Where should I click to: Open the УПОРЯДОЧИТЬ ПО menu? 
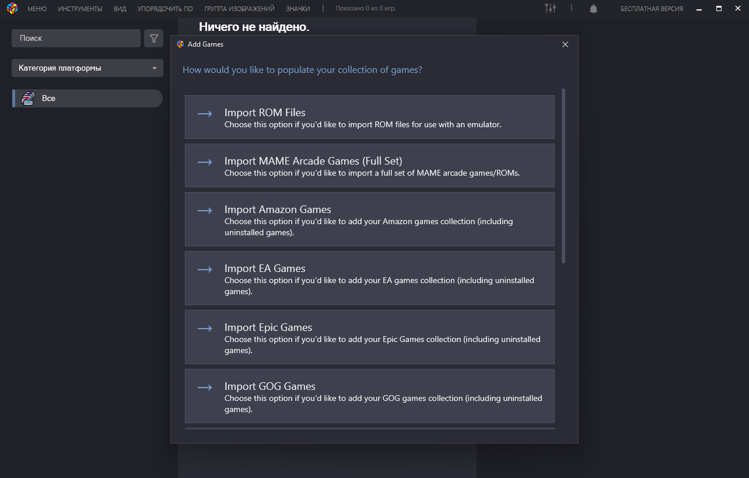(x=165, y=9)
